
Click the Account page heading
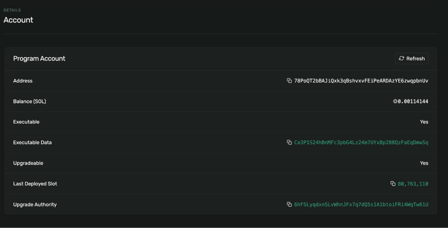point(18,20)
